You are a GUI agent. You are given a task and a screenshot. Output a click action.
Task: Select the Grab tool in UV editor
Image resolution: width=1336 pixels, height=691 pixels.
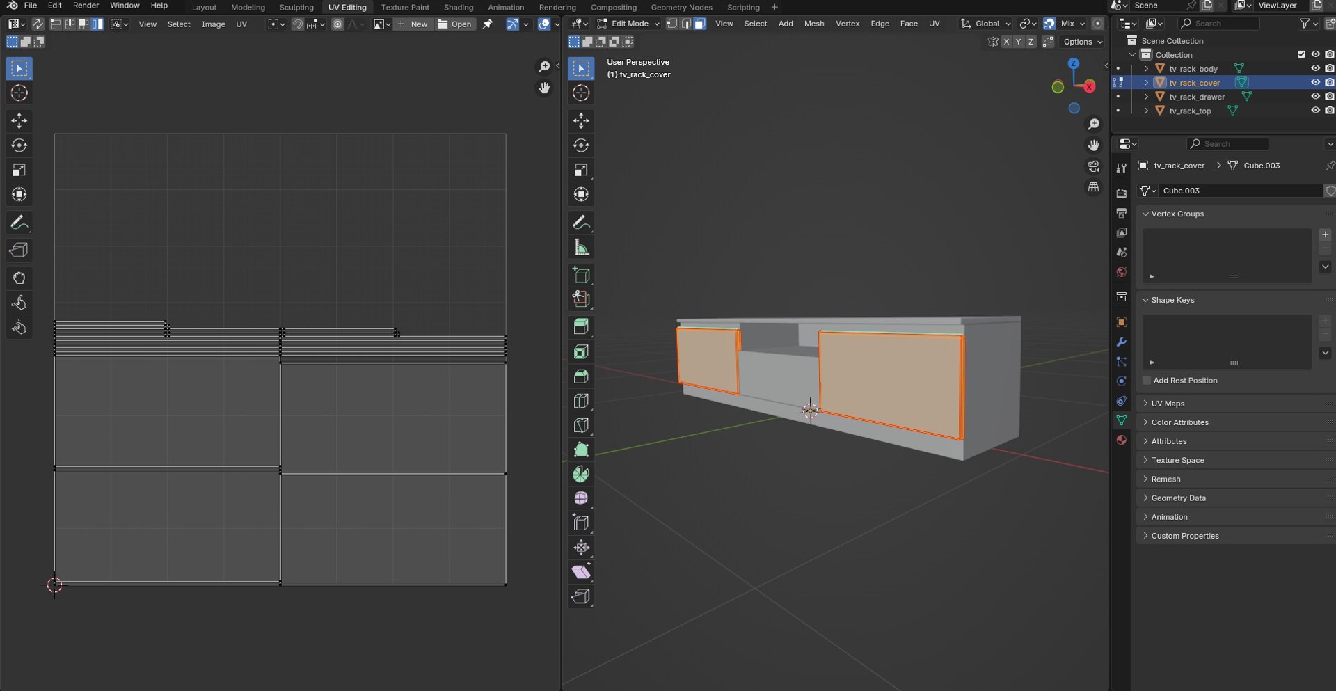[x=19, y=278]
